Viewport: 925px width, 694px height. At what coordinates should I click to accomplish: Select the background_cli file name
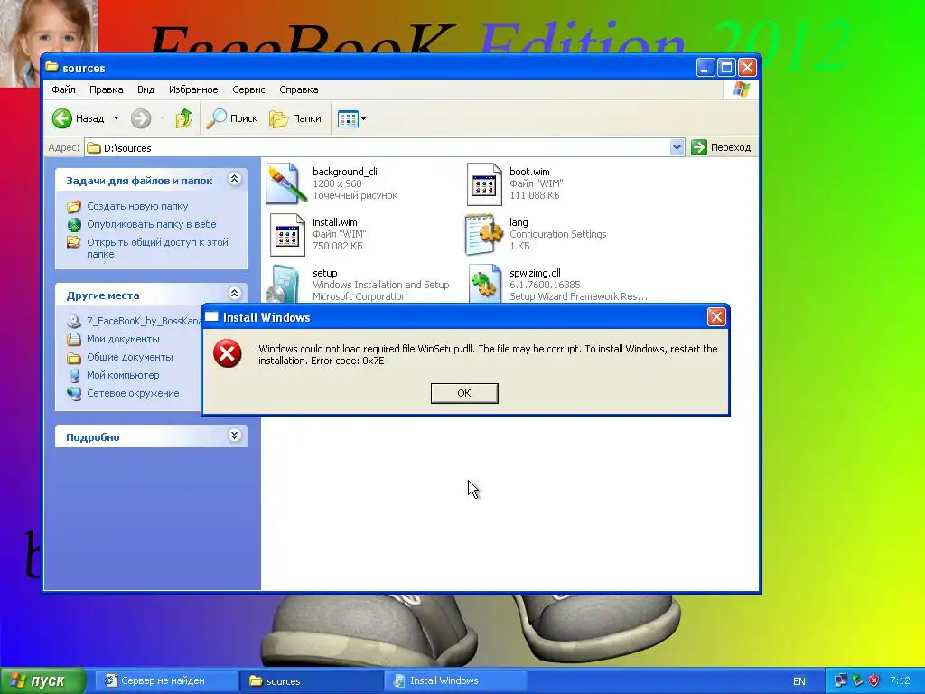tap(345, 172)
